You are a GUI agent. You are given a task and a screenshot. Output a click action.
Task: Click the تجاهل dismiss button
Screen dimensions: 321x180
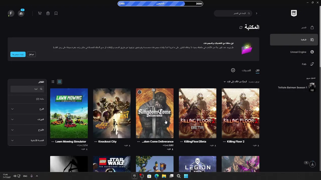[x=31, y=54]
